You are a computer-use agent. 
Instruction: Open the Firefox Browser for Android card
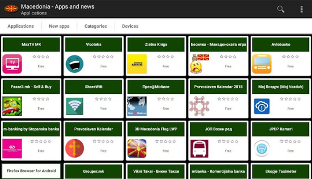pos(31,171)
